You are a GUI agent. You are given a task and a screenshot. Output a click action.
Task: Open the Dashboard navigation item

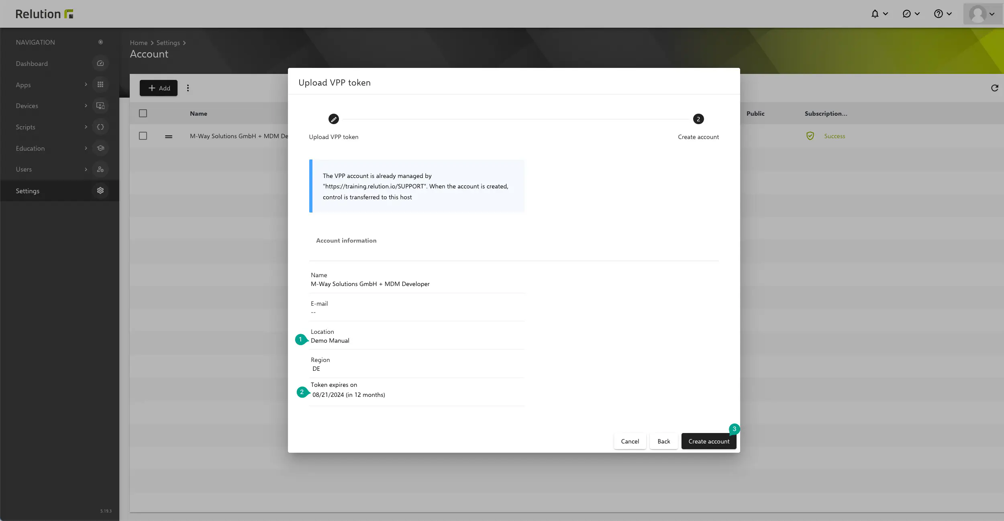click(x=32, y=64)
